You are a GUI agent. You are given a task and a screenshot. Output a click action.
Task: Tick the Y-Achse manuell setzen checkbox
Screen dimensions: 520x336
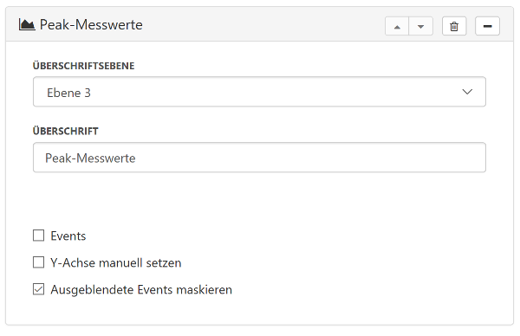(x=38, y=262)
